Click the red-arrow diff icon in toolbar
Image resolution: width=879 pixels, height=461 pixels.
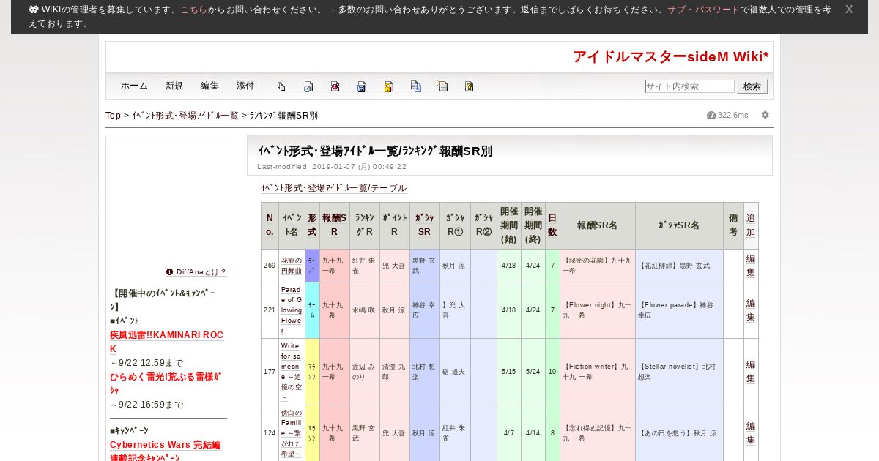point(335,86)
